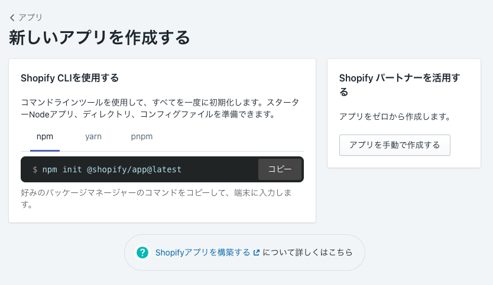This screenshot has height=285, width=493.
Task: Click the 好みのパッケージマネージャー hint text
Action: 156,199
